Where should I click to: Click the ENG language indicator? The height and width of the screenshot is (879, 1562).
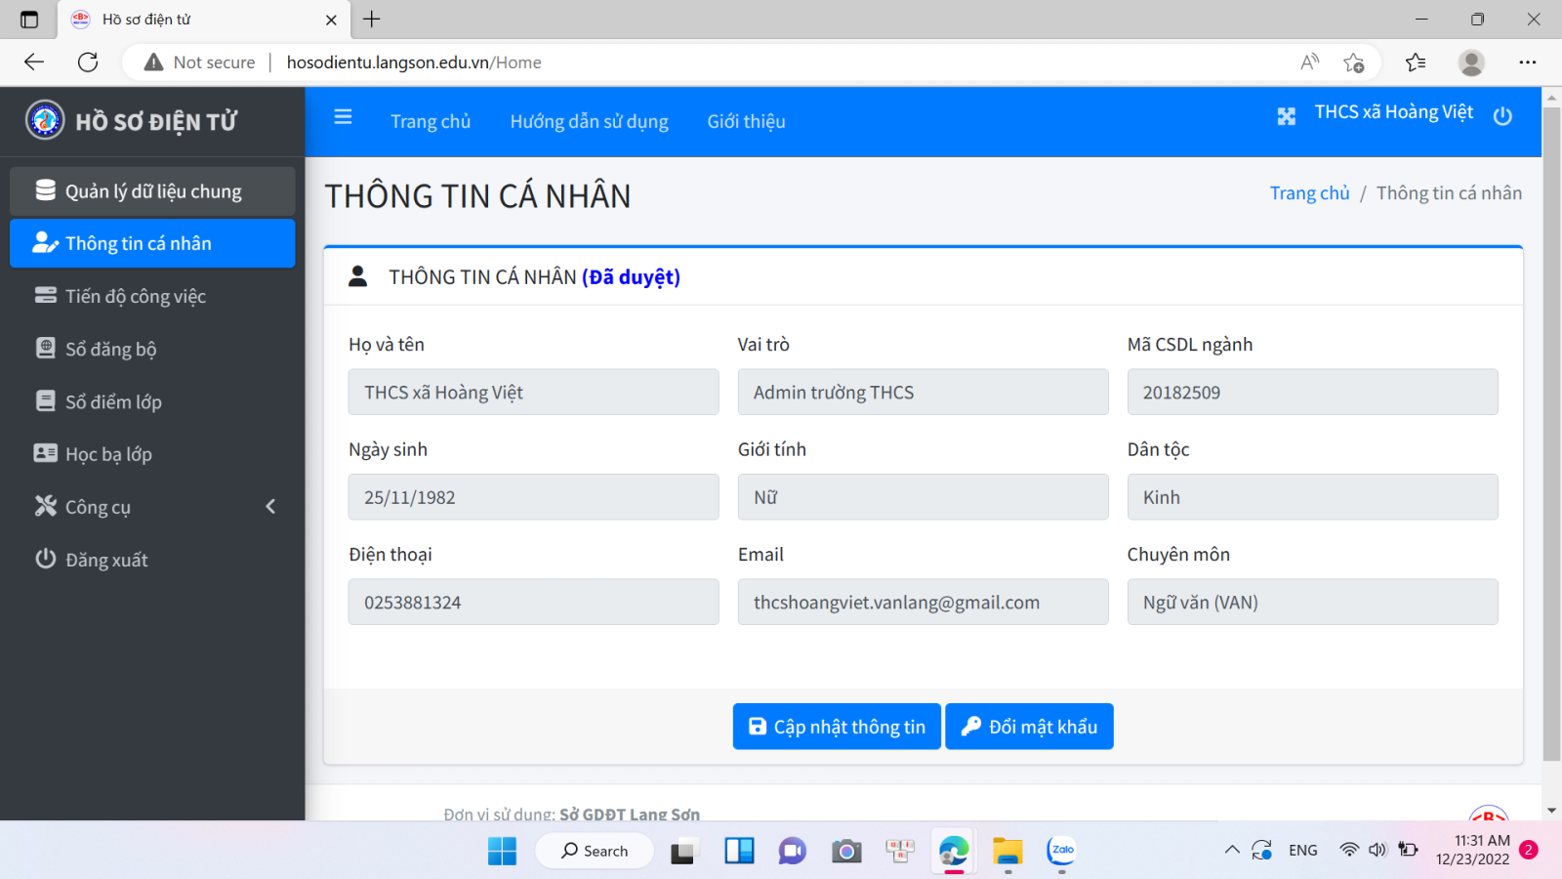(x=1303, y=851)
